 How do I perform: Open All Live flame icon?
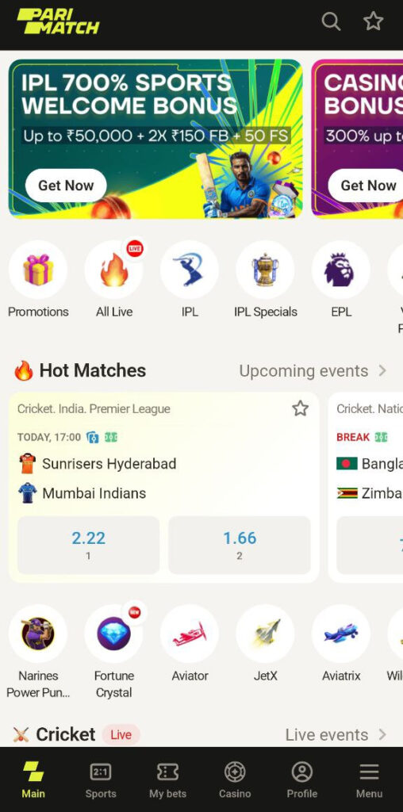point(114,270)
